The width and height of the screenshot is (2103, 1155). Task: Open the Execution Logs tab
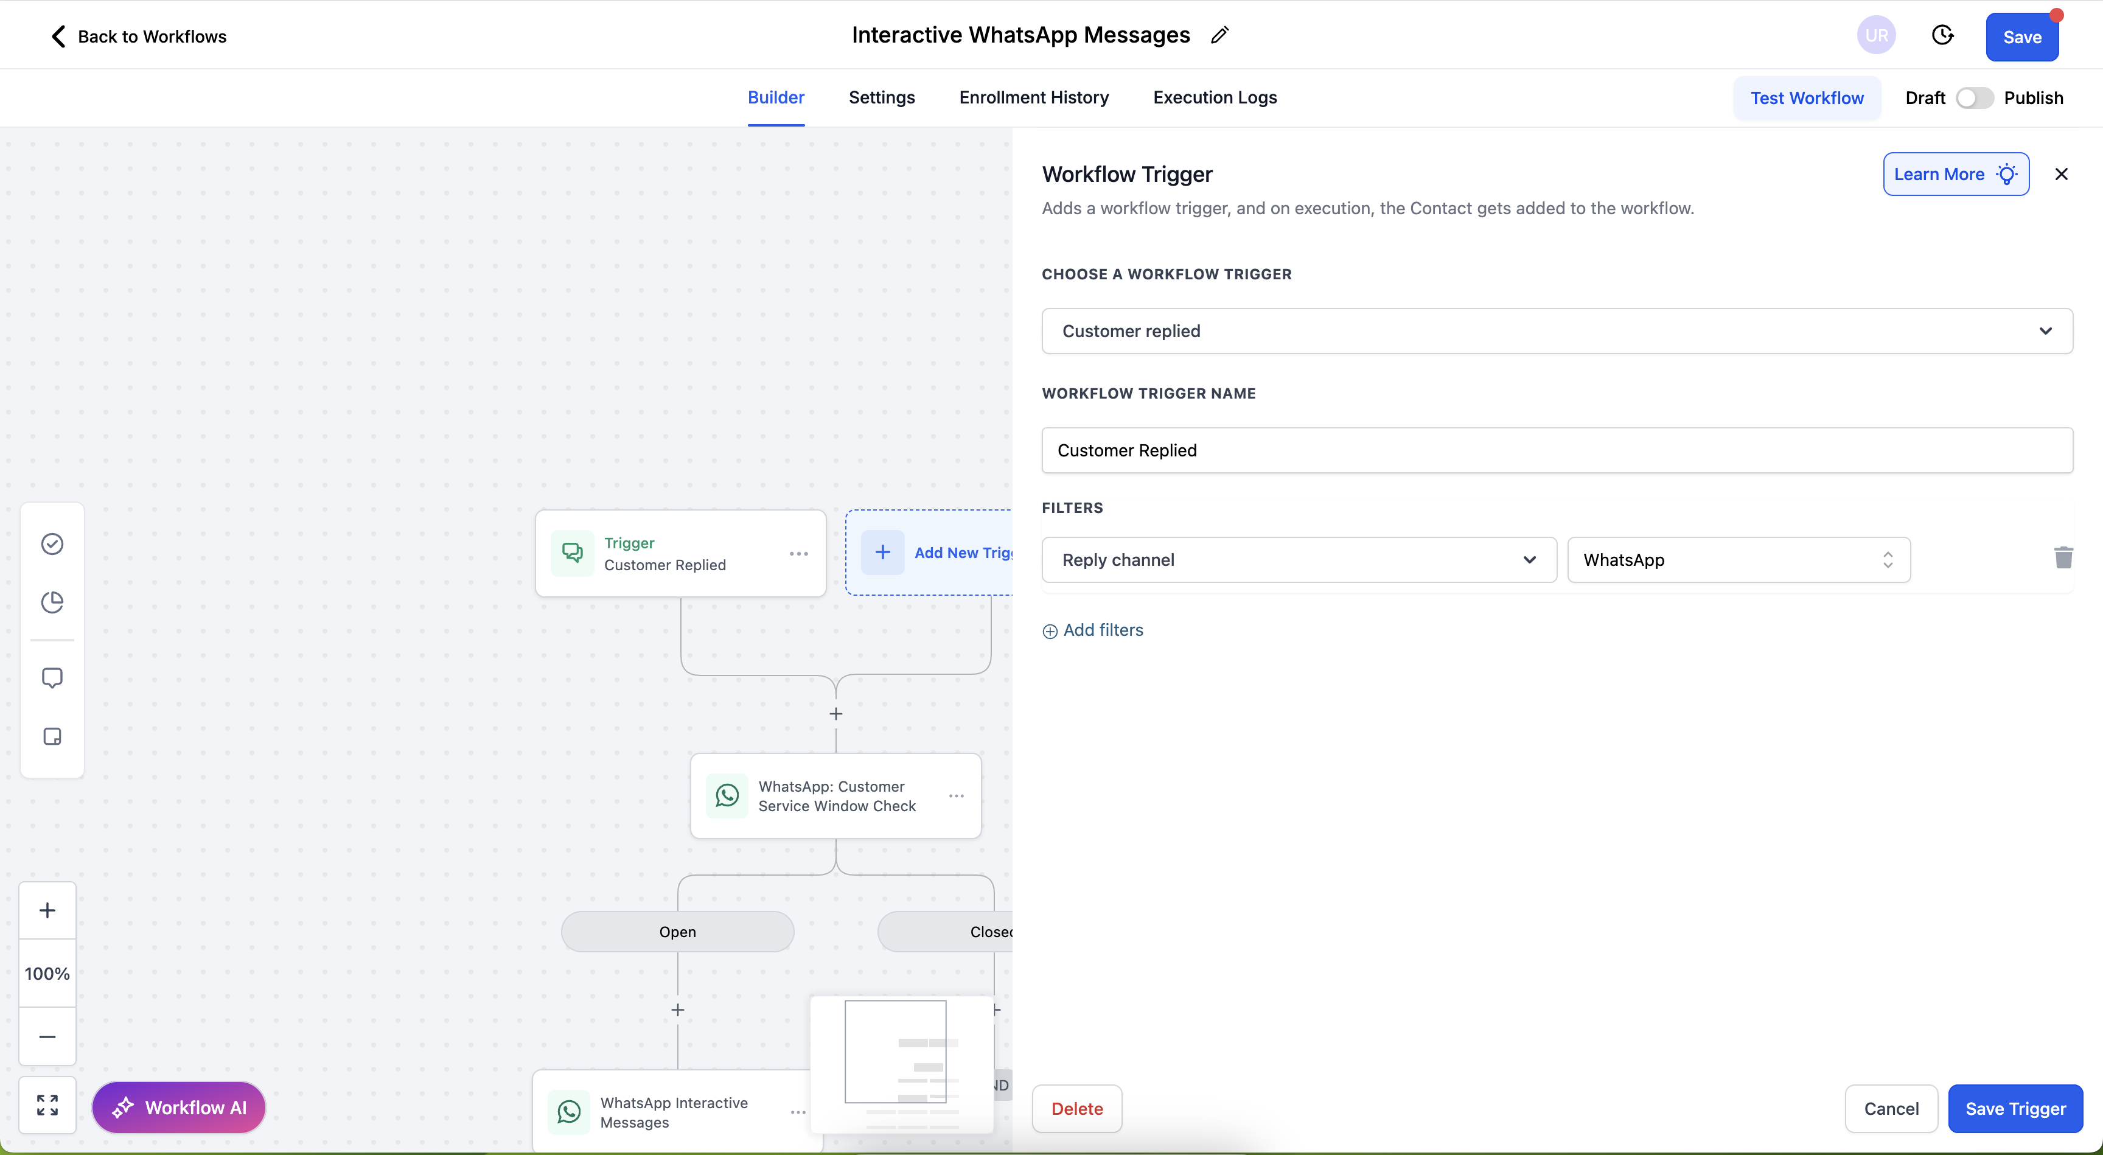1215,97
